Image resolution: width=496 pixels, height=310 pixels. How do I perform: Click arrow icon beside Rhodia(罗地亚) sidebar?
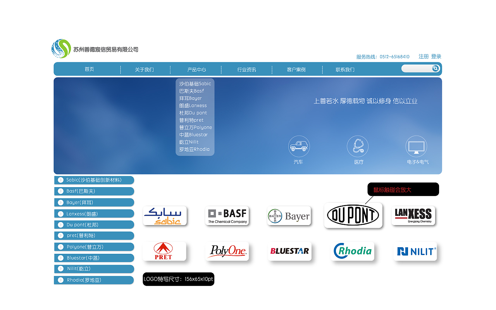point(61,280)
